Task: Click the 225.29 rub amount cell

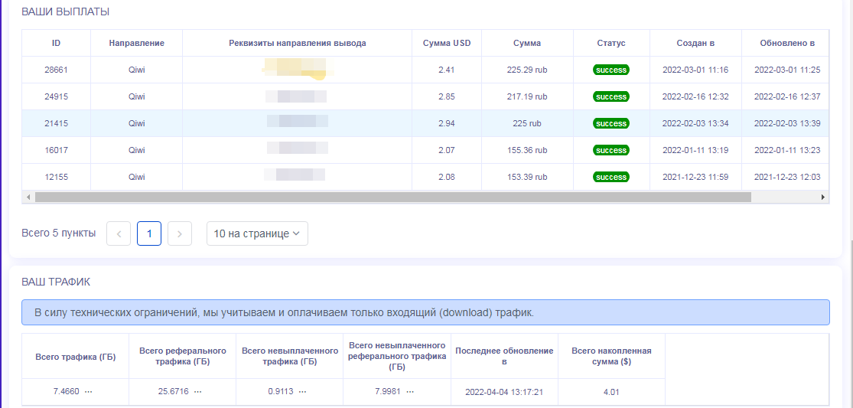Action: 527,70
